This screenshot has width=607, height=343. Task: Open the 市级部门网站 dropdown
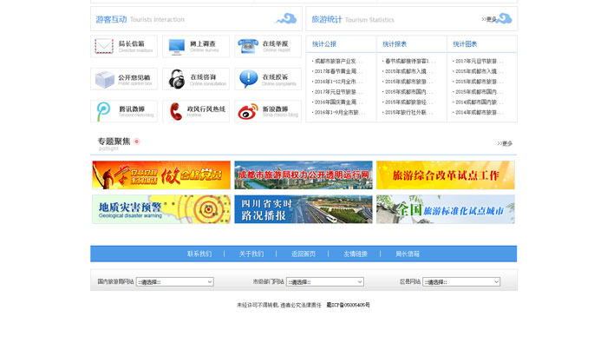click(x=325, y=281)
